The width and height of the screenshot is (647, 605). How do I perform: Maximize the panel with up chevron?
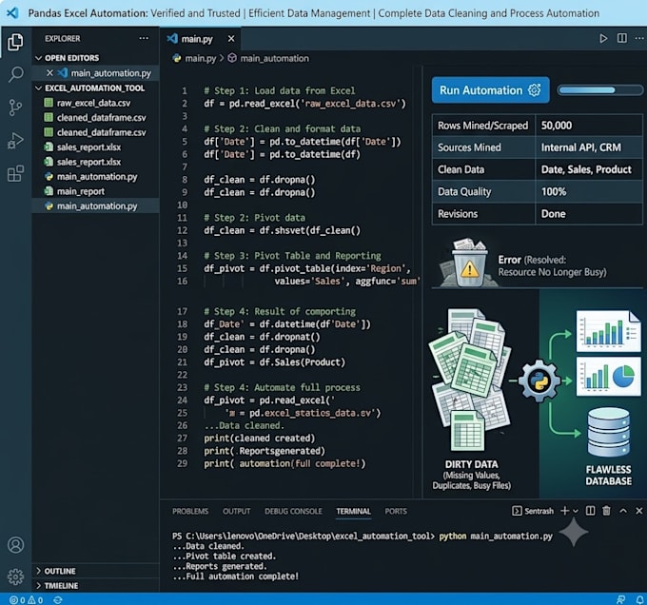(623, 511)
